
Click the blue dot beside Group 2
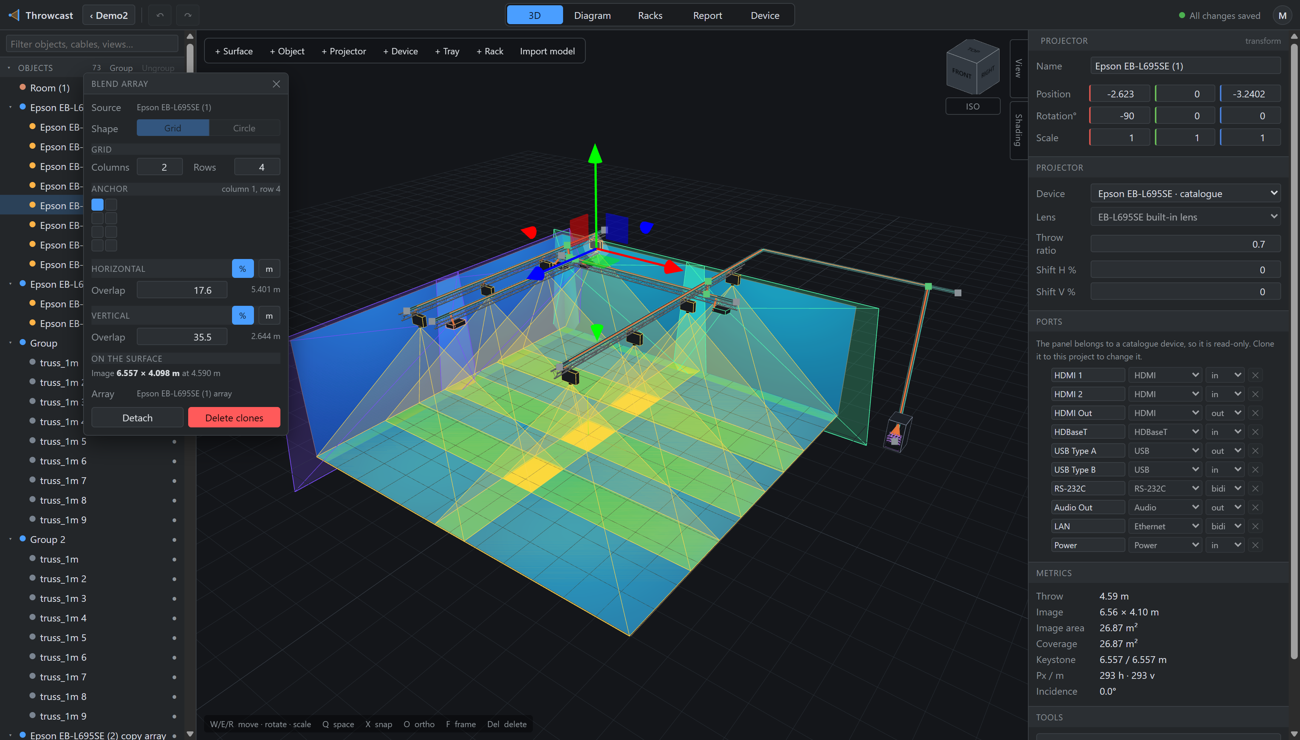(22, 539)
